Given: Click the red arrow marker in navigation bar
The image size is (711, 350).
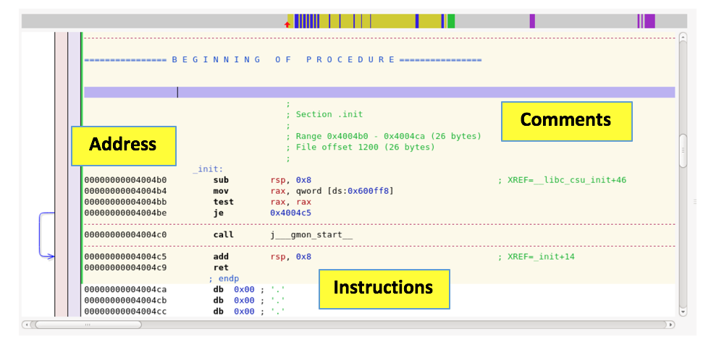Looking at the screenshot, I should [287, 24].
